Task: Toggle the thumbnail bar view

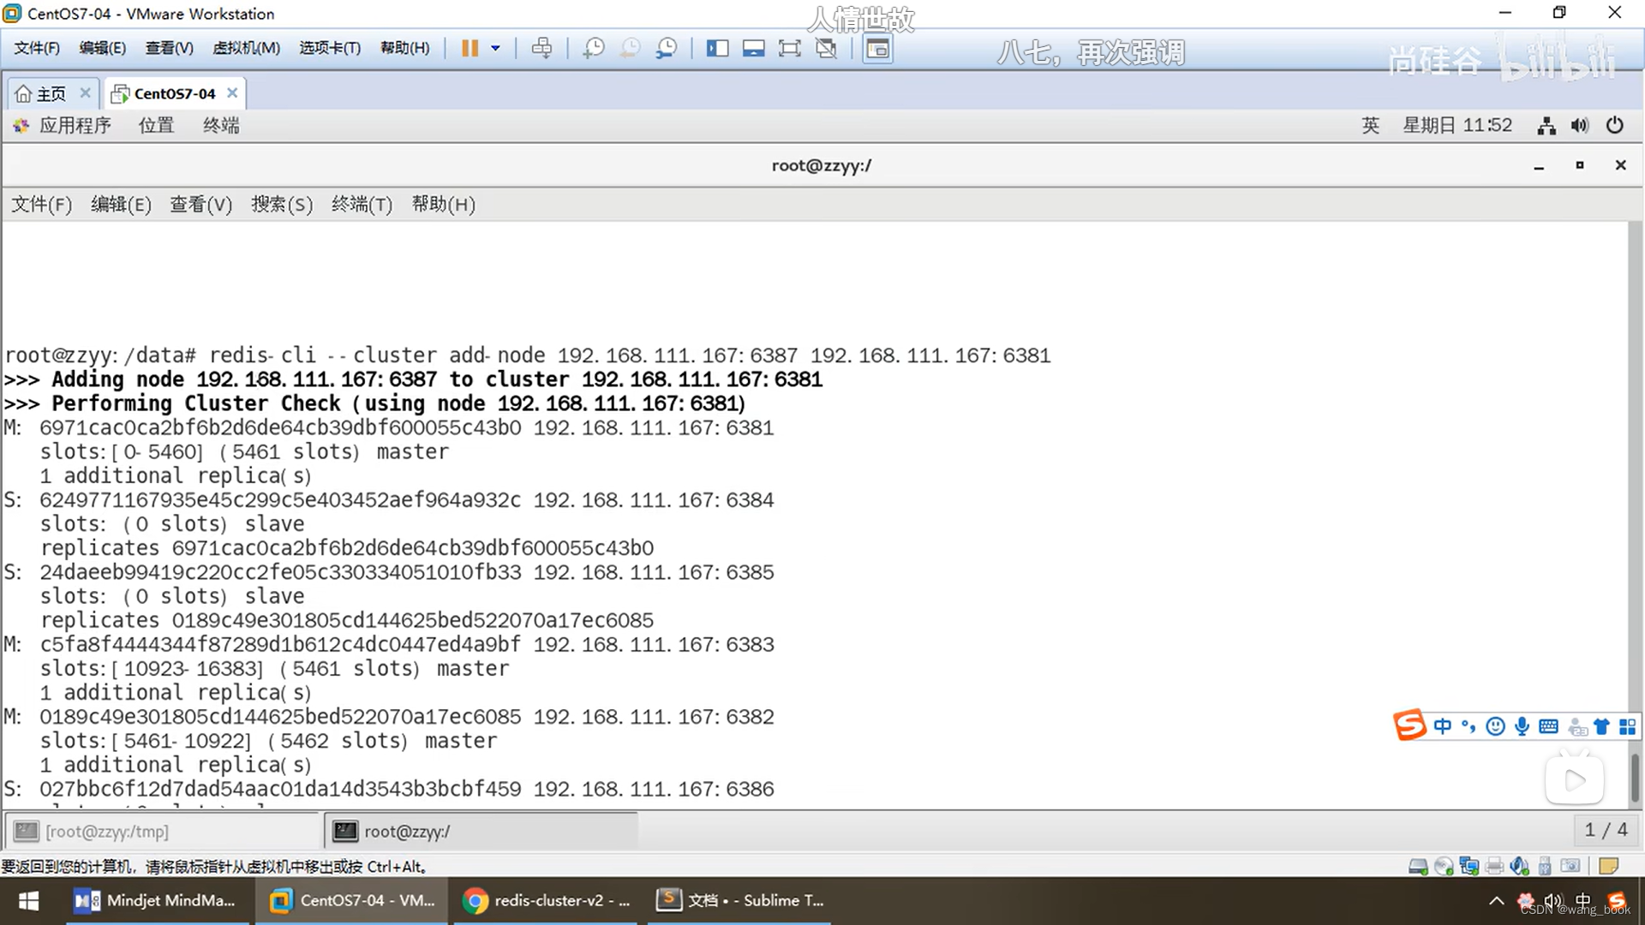Action: (x=753, y=48)
